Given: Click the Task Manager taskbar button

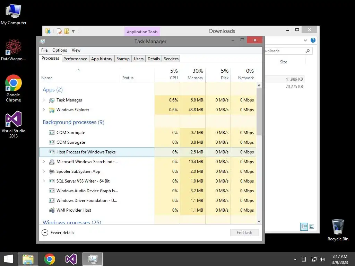Looking at the screenshot, I should [92, 259].
